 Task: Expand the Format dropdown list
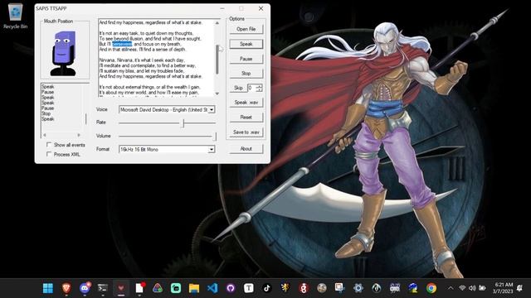pyautogui.click(x=212, y=149)
